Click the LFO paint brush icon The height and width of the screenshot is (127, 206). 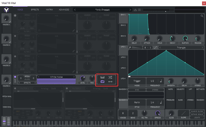pyautogui.click(x=130, y=47)
